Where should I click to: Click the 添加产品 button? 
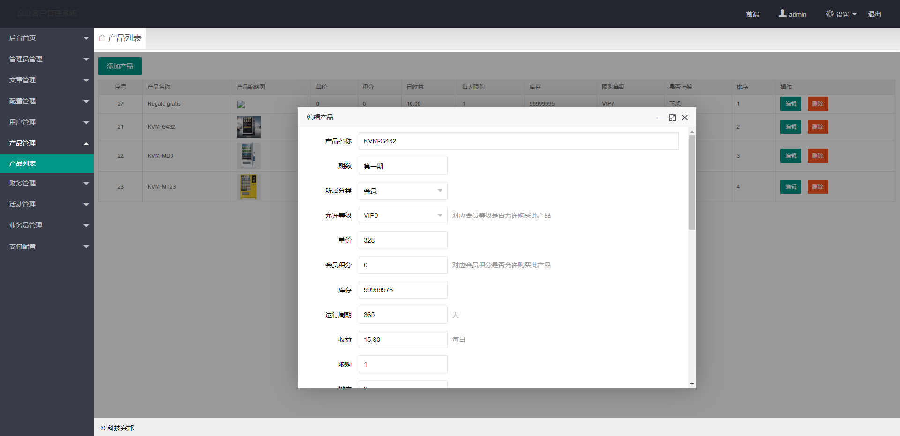[120, 66]
